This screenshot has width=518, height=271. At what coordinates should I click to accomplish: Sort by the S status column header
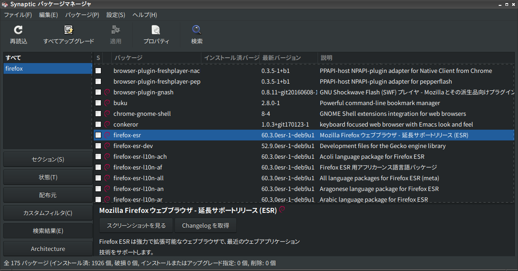coord(98,58)
